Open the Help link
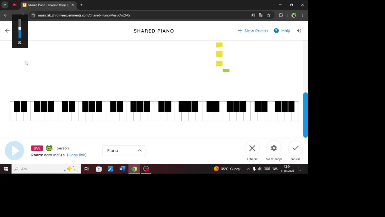The image size is (385, 217). pyautogui.click(x=282, y=31)
